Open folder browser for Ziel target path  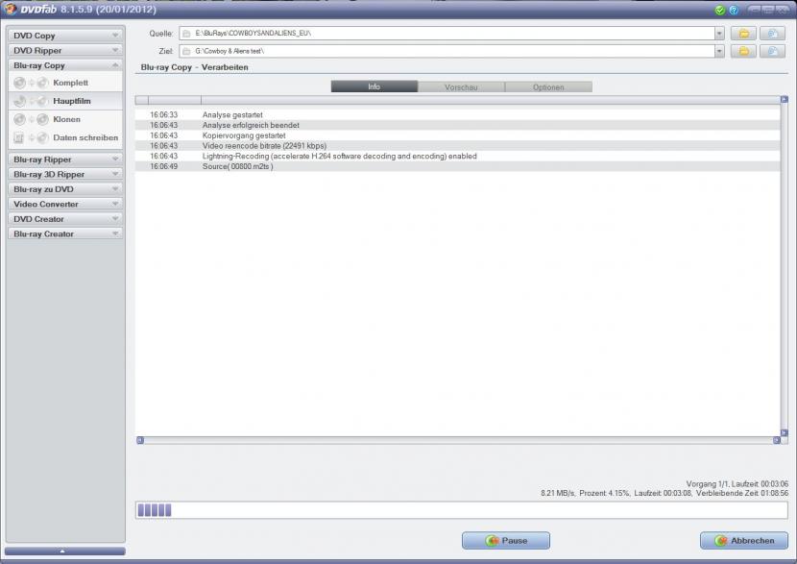point(743,51)
